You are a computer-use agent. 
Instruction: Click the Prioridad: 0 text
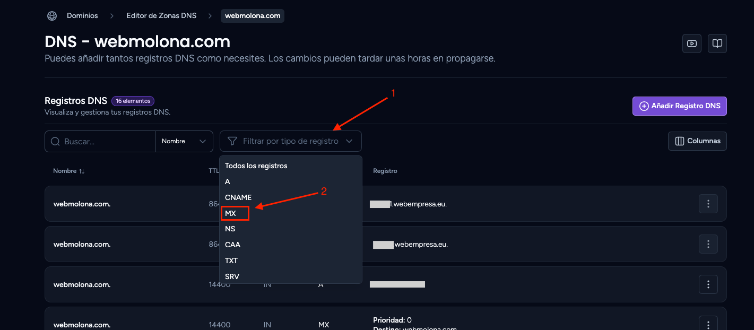click(393, 320)
